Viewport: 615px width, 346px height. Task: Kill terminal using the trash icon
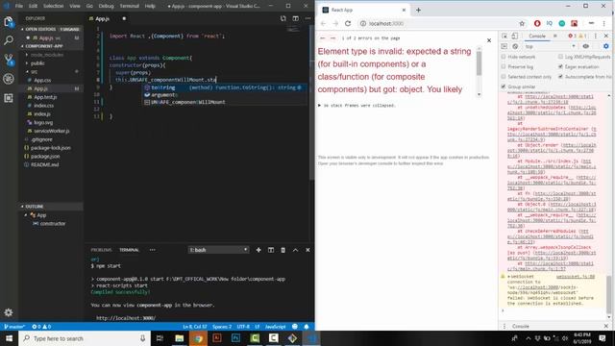click(283, 250)
